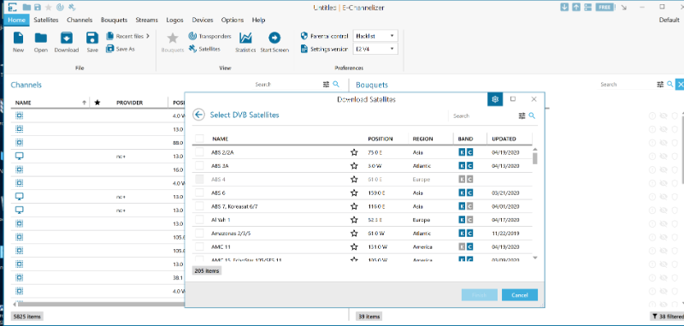Check the Al Yah 1 satellite checkbox
684x326 pixels.
(x=199, y=220)
